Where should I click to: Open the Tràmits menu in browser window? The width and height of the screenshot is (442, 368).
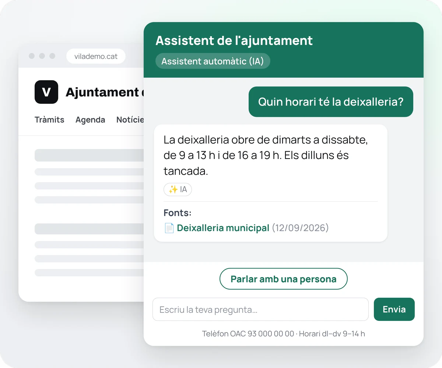click(49, 120)
